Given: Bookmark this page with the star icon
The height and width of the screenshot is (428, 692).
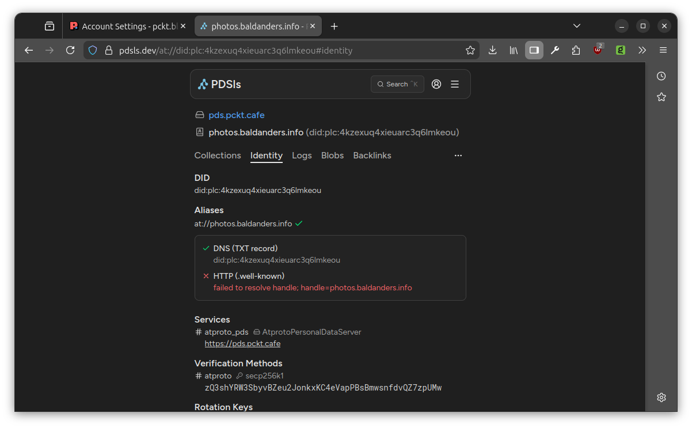Looking at the screenshot, I should 470,50.
